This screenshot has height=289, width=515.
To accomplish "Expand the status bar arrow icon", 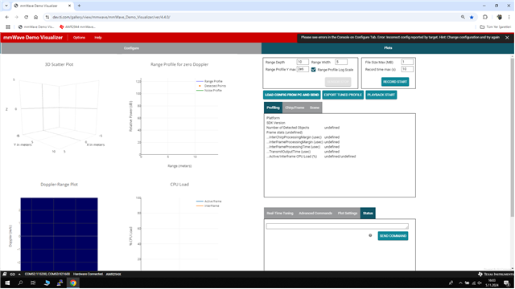I will [x=19, y=275].
